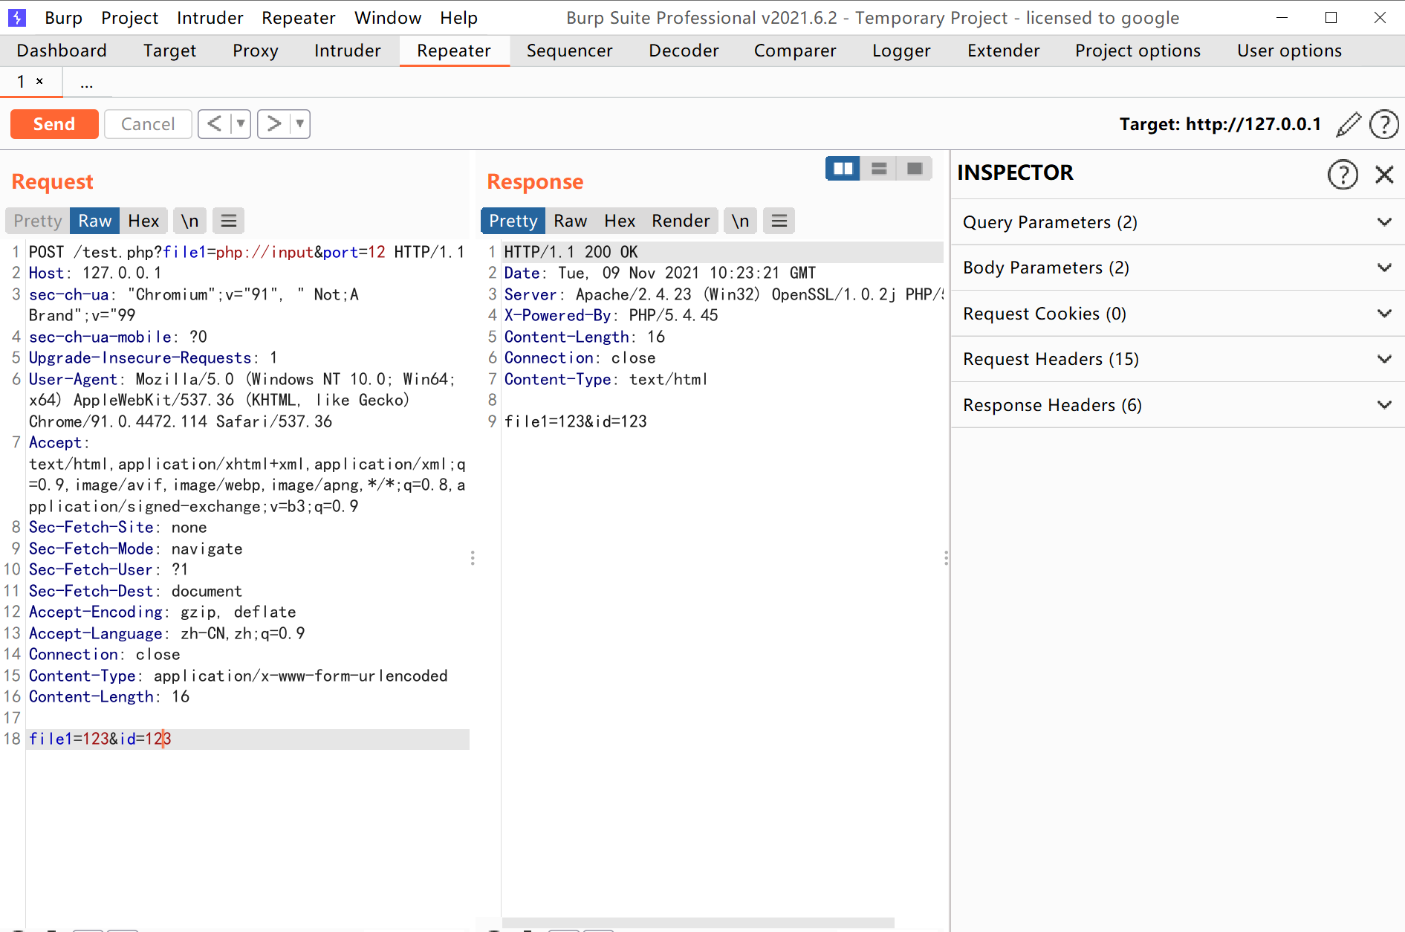Screen dimensions: 1405x932
Task: Edit target with the pencil icon
Action: (x=1348, y=124)
